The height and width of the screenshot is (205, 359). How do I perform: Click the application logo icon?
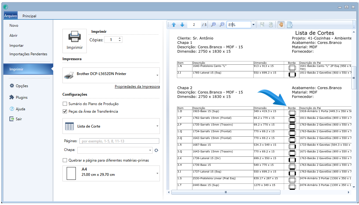click(x=5, y=7)
